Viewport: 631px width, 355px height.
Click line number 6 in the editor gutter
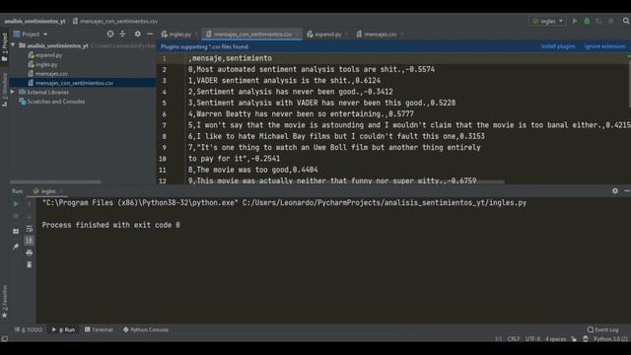(x=164, y=114)
